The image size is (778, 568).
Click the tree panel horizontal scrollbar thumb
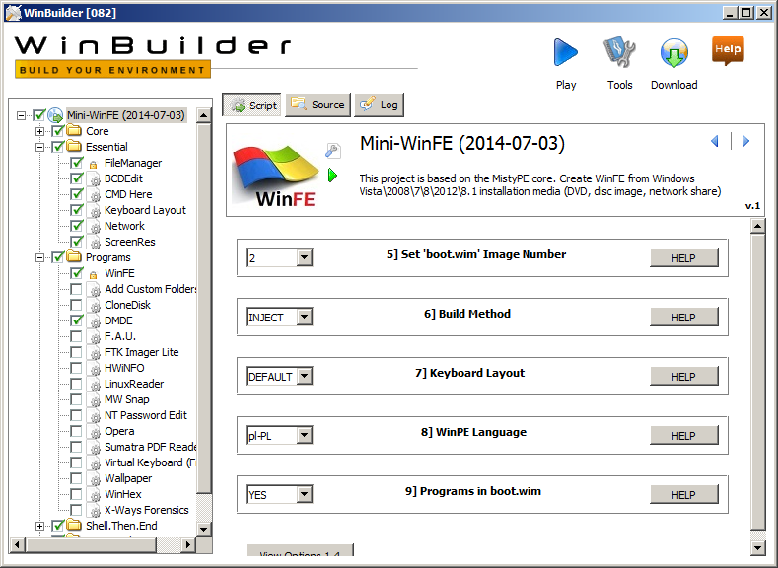[92, 544]
